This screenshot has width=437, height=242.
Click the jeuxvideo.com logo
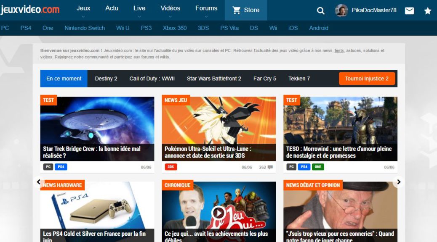click(30, 10)
